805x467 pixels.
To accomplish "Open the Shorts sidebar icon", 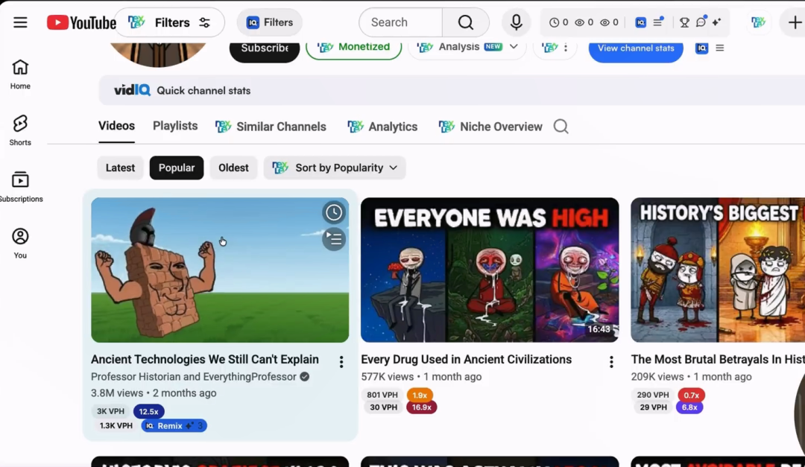I will coord(20,130).
